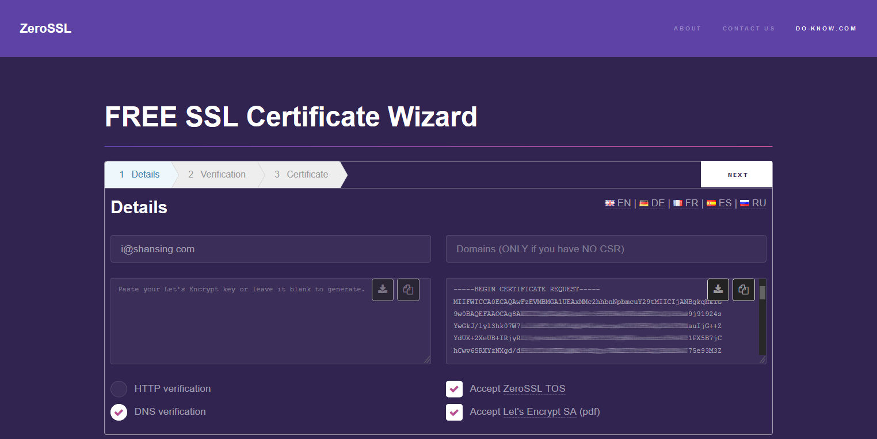Viewport: 877px width, 439px height.
Task: Select DNS verification option
Action: [119, 412]
